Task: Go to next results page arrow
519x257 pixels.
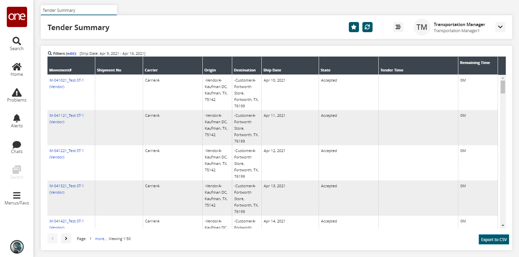Action: [x=66, y=238]
